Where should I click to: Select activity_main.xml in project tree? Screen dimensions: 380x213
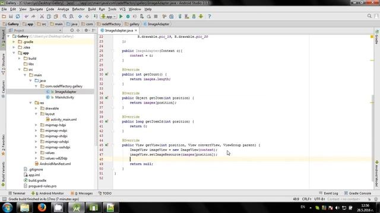coord(64,120)
